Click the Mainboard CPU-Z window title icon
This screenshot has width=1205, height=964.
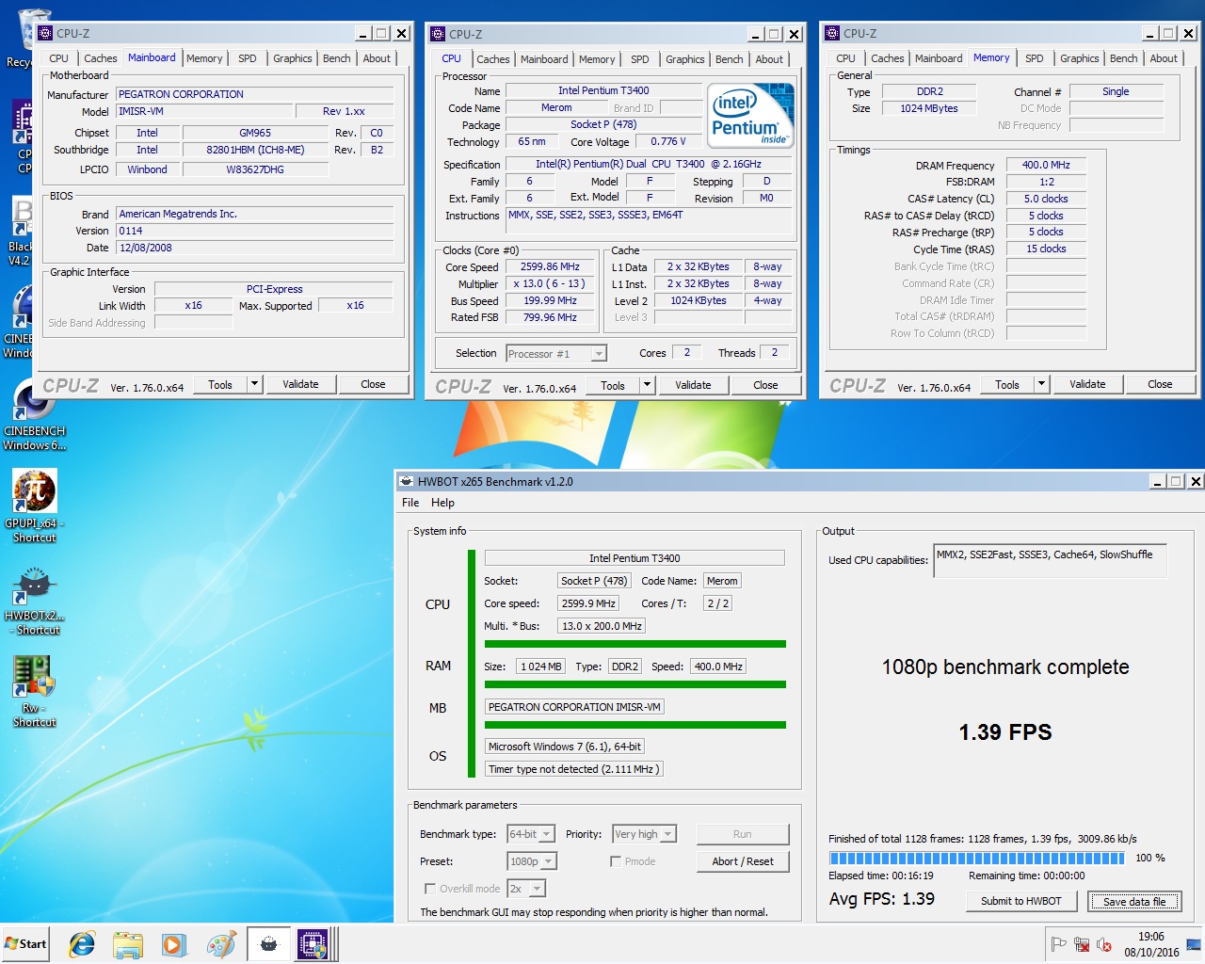[44, 33]
